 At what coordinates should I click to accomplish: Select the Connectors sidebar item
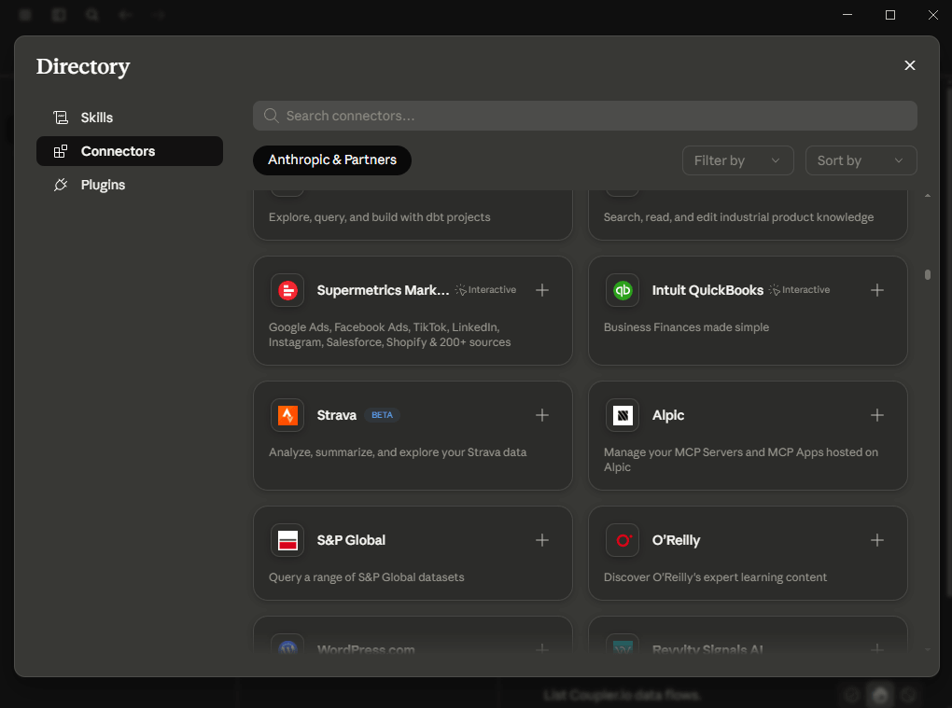130,151
